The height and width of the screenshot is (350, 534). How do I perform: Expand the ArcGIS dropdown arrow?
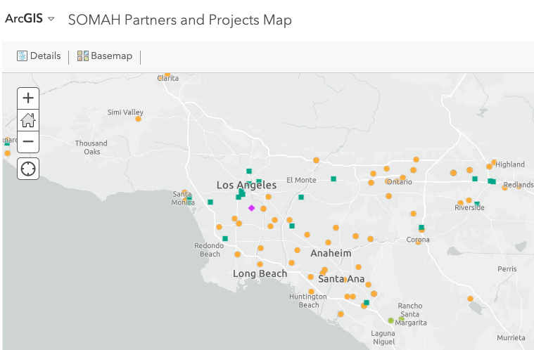[51, 19]
